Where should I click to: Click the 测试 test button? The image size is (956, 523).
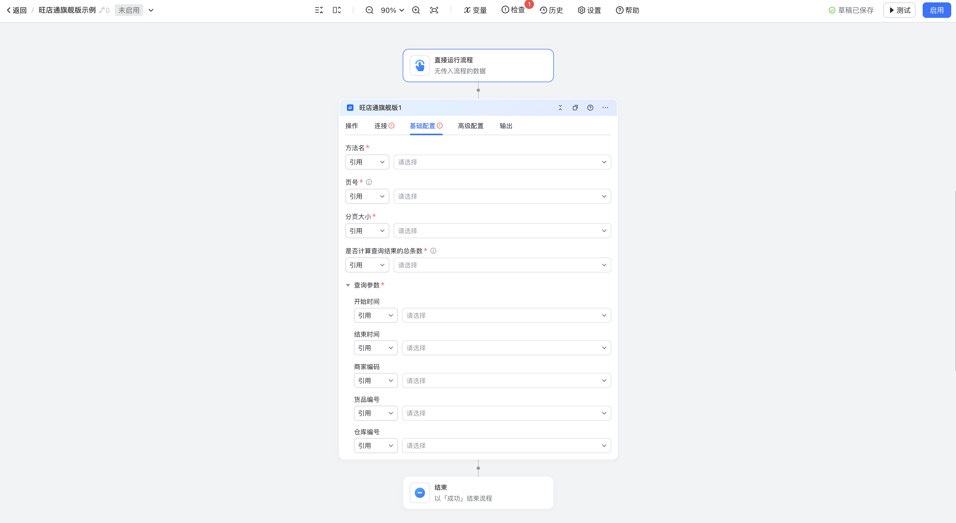(899, 10)
